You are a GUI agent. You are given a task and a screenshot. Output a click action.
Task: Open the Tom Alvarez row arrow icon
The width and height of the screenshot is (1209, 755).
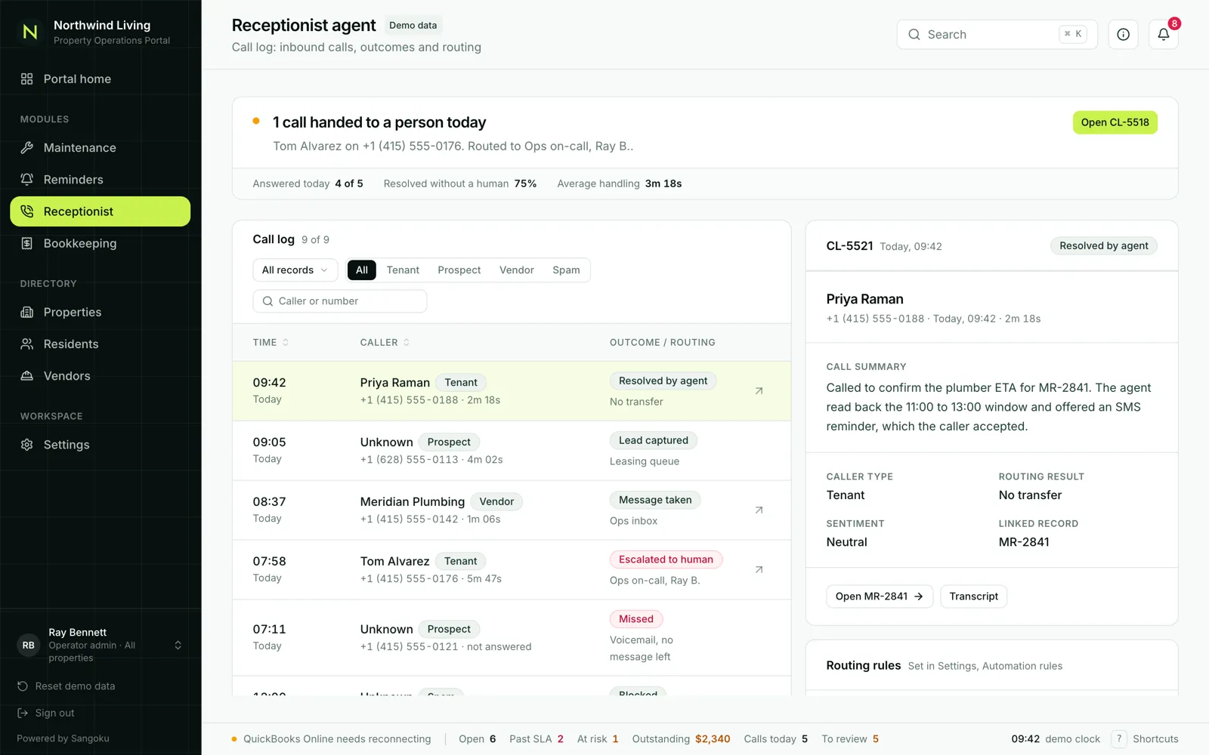(759, 570)
